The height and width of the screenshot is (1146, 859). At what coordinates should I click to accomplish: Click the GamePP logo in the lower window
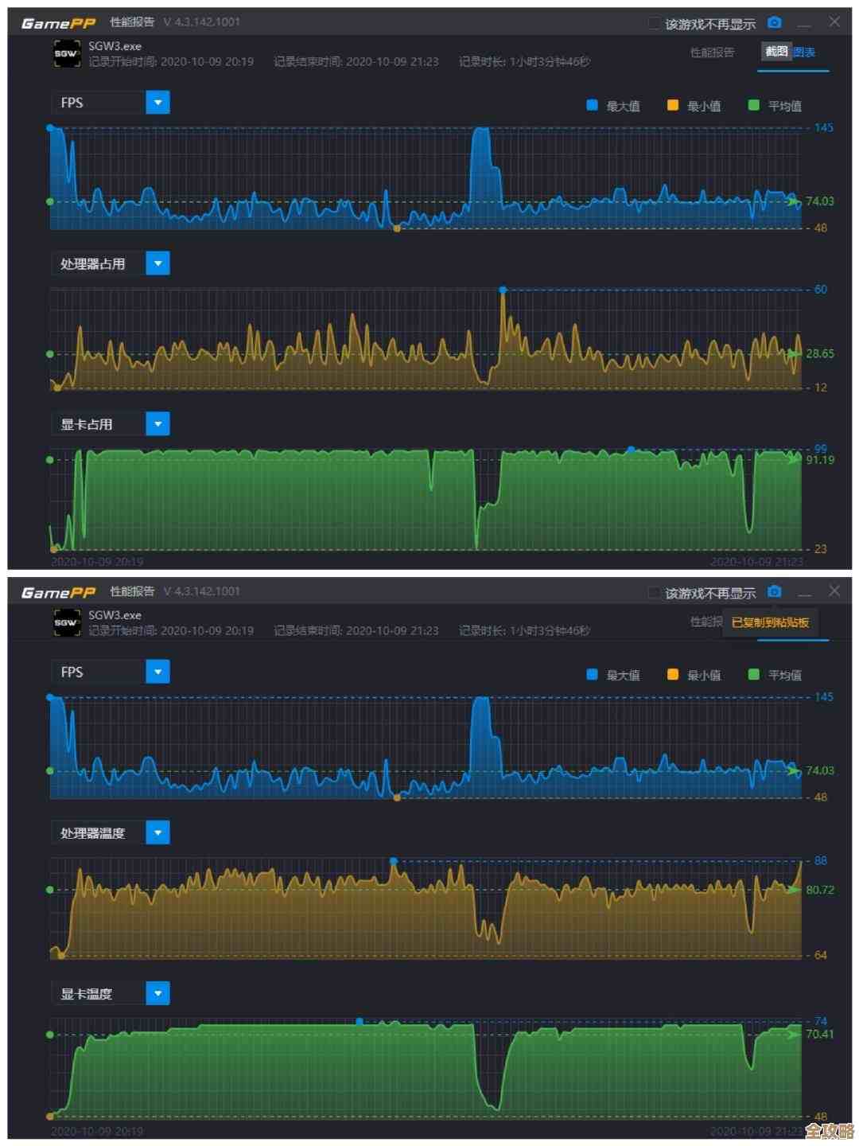tap(58, 592)
